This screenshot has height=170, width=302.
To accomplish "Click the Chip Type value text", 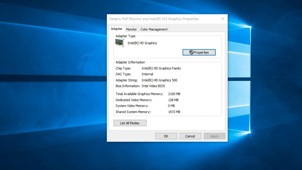I will point(161,68).
